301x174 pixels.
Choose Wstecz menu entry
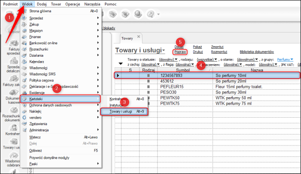[61, 137]
